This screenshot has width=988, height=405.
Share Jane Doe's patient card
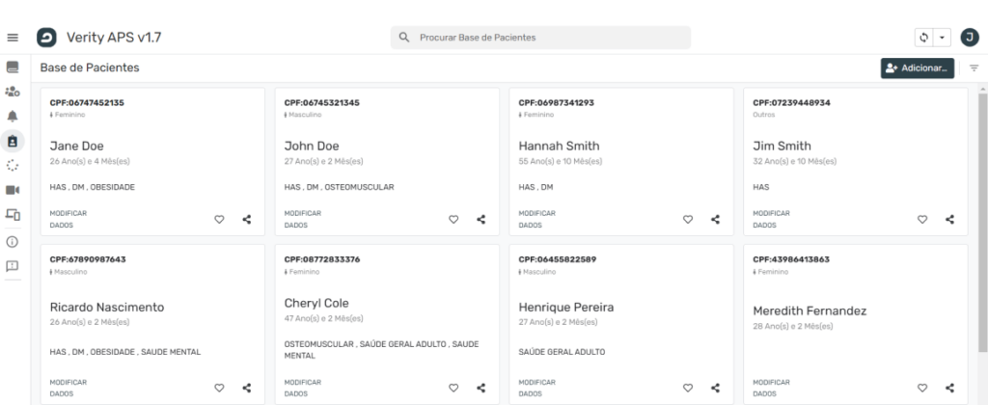pyautogui.click(x=247, y=219)
